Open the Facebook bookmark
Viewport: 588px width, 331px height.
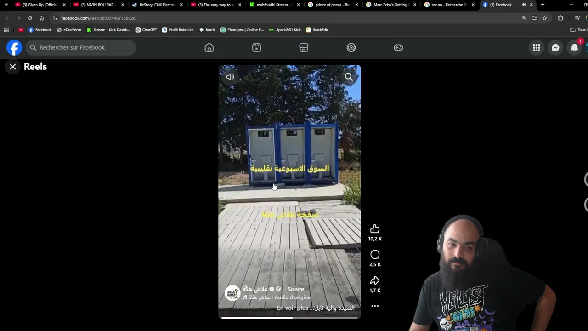[40, 30]
